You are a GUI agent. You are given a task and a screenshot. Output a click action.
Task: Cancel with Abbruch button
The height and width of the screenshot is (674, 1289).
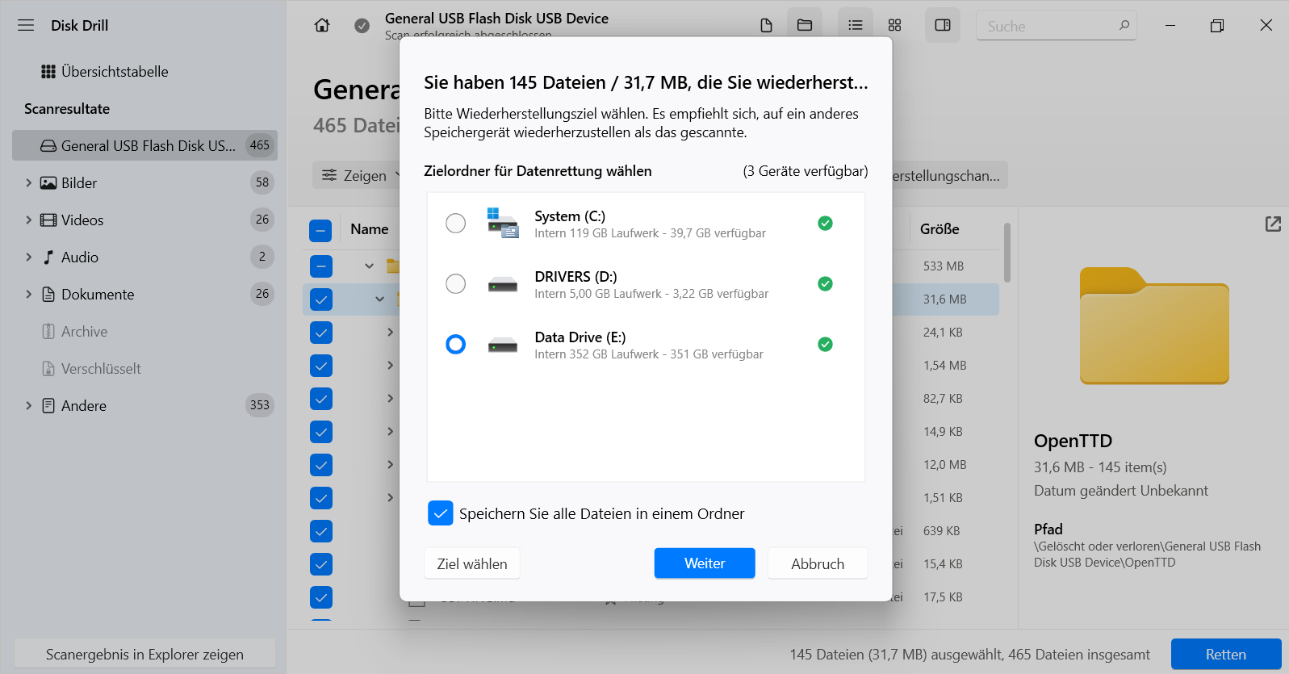(818, 563)
